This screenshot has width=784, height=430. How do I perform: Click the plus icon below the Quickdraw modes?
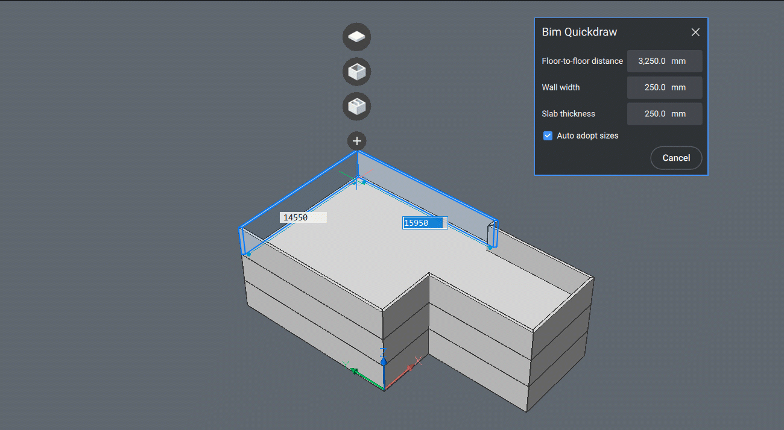click(356, 141)
